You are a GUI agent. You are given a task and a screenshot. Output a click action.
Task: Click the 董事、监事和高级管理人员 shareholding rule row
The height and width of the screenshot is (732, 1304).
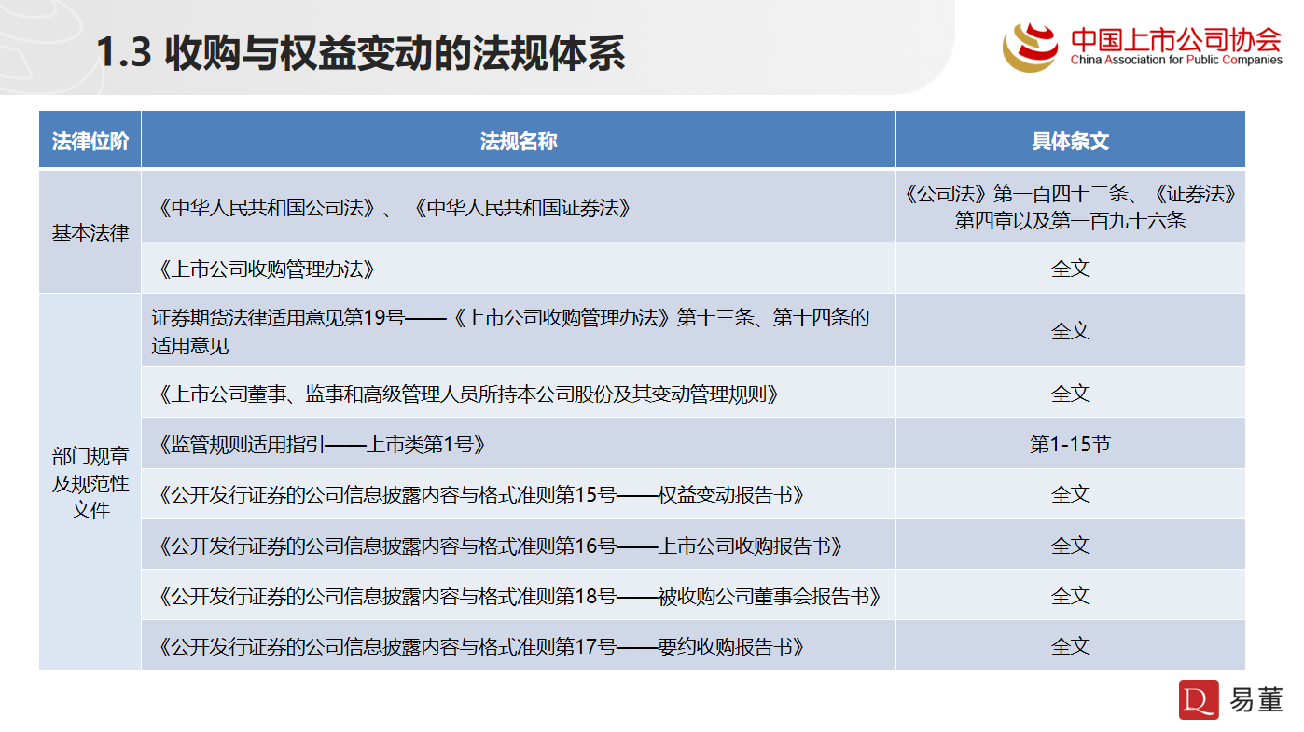click(468, 394)
